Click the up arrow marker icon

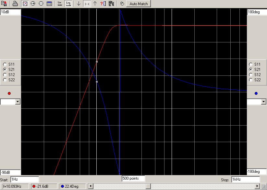95,4
